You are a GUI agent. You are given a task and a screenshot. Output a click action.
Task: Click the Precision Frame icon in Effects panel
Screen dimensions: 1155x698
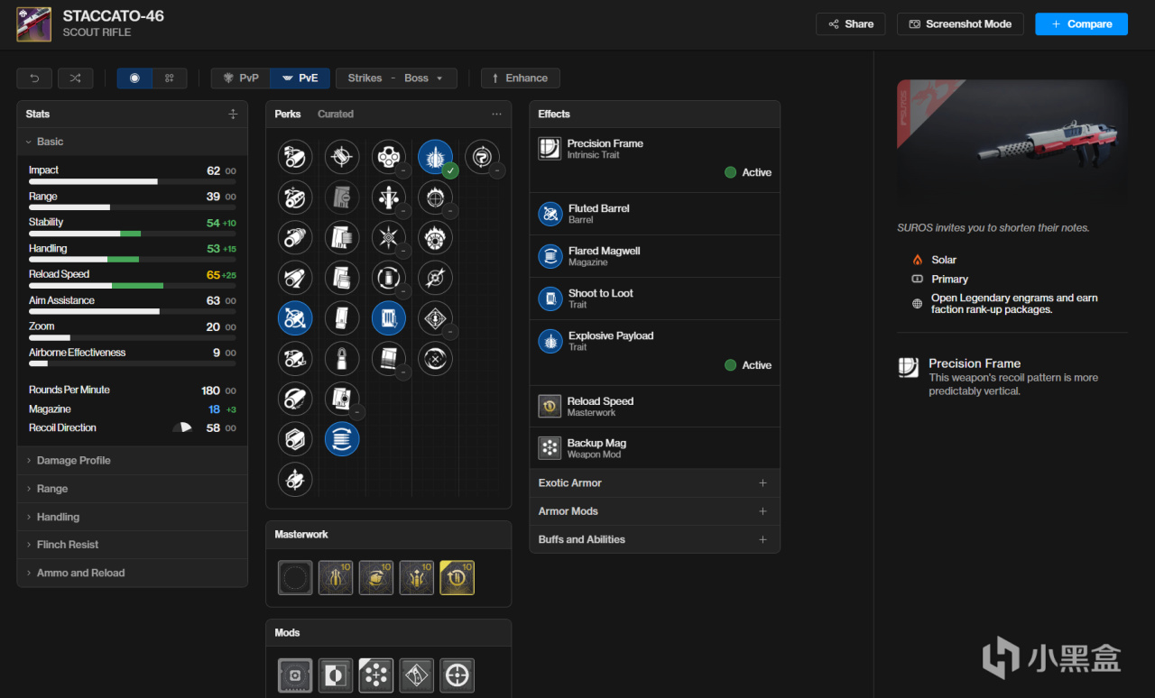click(550, 149)
